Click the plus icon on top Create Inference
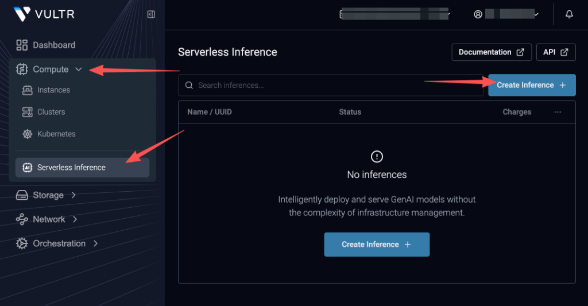Viewport: 588px width, 306px height. [x=563, y=85]
